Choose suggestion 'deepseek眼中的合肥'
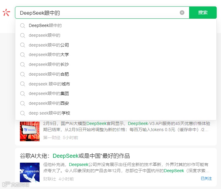 pyautogui.click(x=116, y=74)
